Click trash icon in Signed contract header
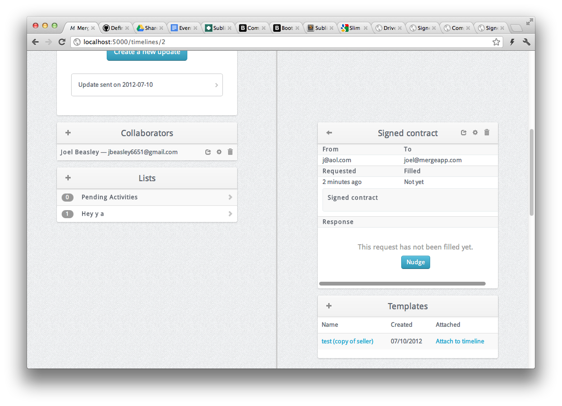Image resolution: width=562 pixels, height=406 pixels. click(x=487, y=133)
